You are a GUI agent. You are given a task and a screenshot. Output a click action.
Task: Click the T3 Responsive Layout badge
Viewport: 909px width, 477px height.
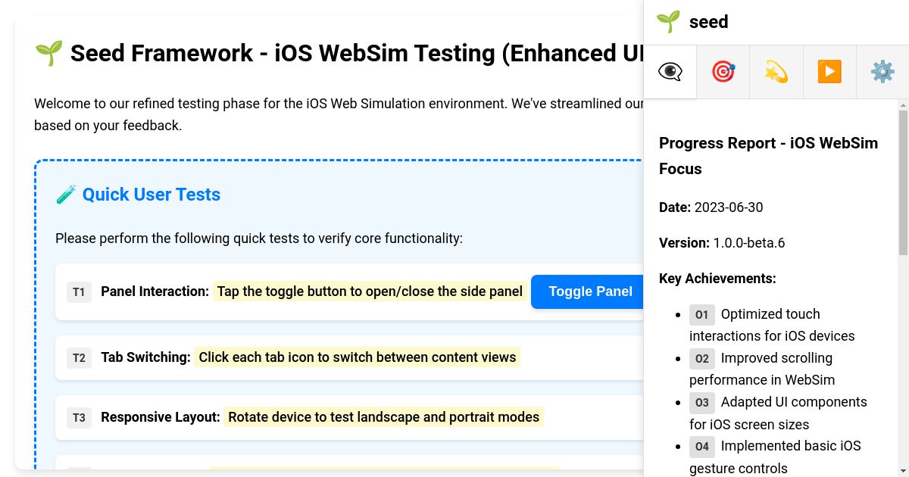pos(79,417)
